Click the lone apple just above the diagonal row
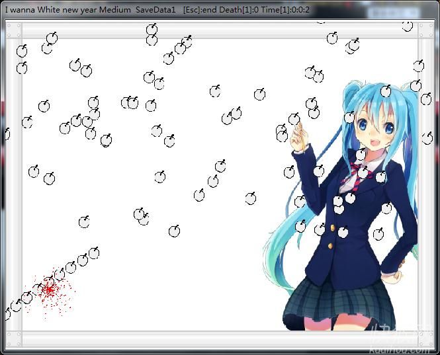The image size is (440, 355). (84, 222)
